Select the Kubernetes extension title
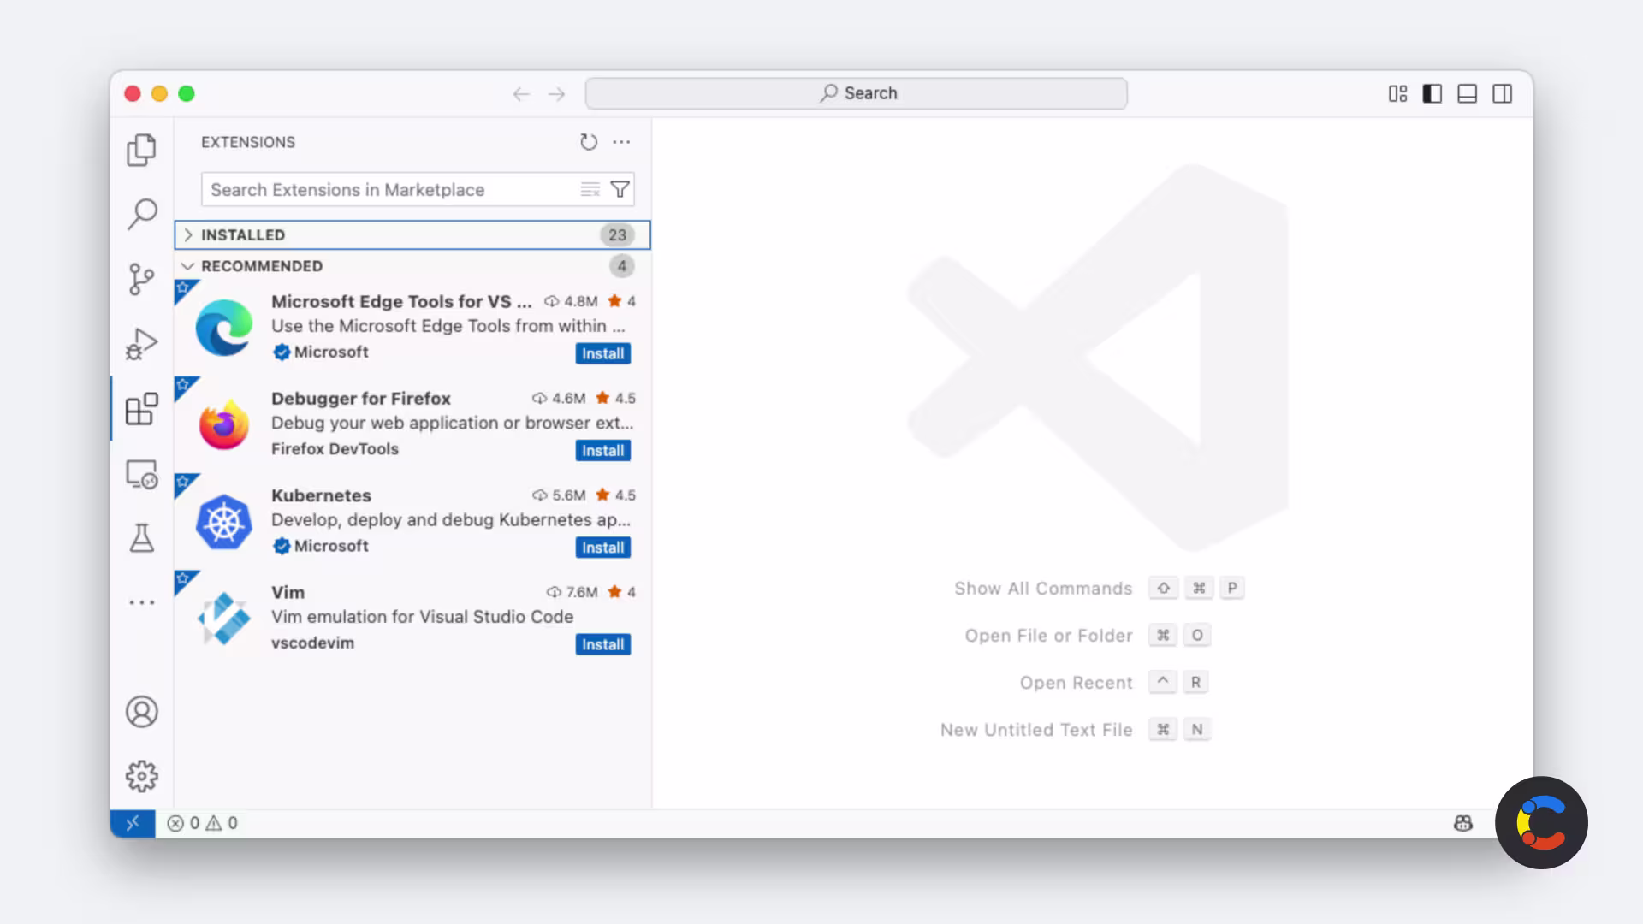 (x=321, y=495)
